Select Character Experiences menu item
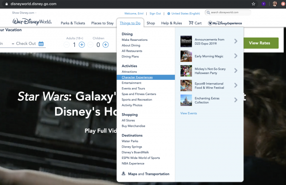This screenshot has height=185, width=286. (x=146, y=77)
